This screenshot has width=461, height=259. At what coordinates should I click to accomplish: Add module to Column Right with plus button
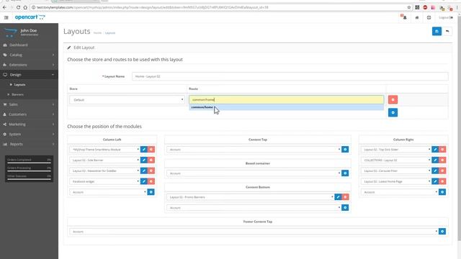pos(442,192)
